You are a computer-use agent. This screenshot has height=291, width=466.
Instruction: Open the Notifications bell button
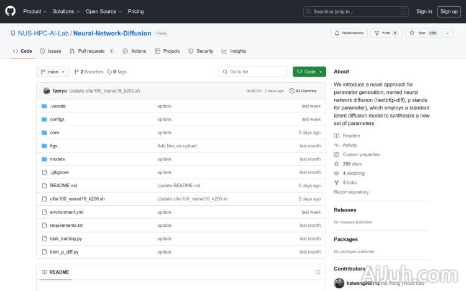click(x=349, y=33)
